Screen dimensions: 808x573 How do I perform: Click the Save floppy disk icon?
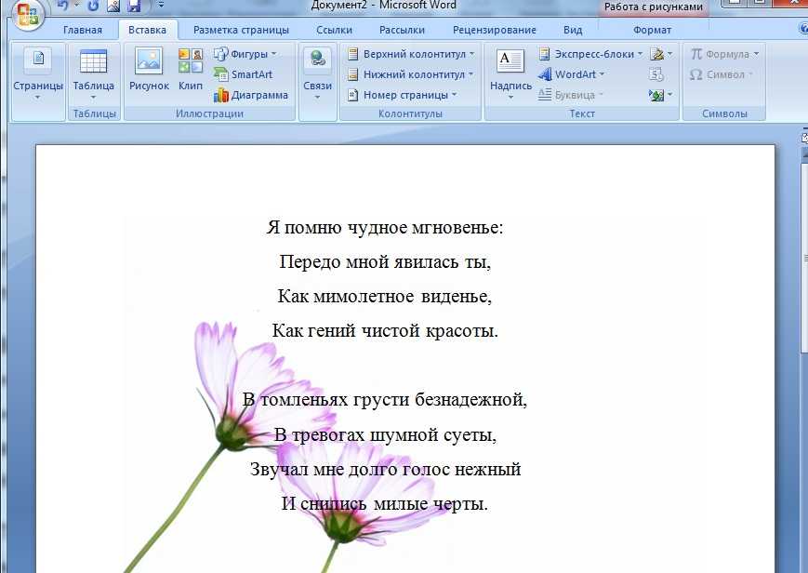[134, 6]
